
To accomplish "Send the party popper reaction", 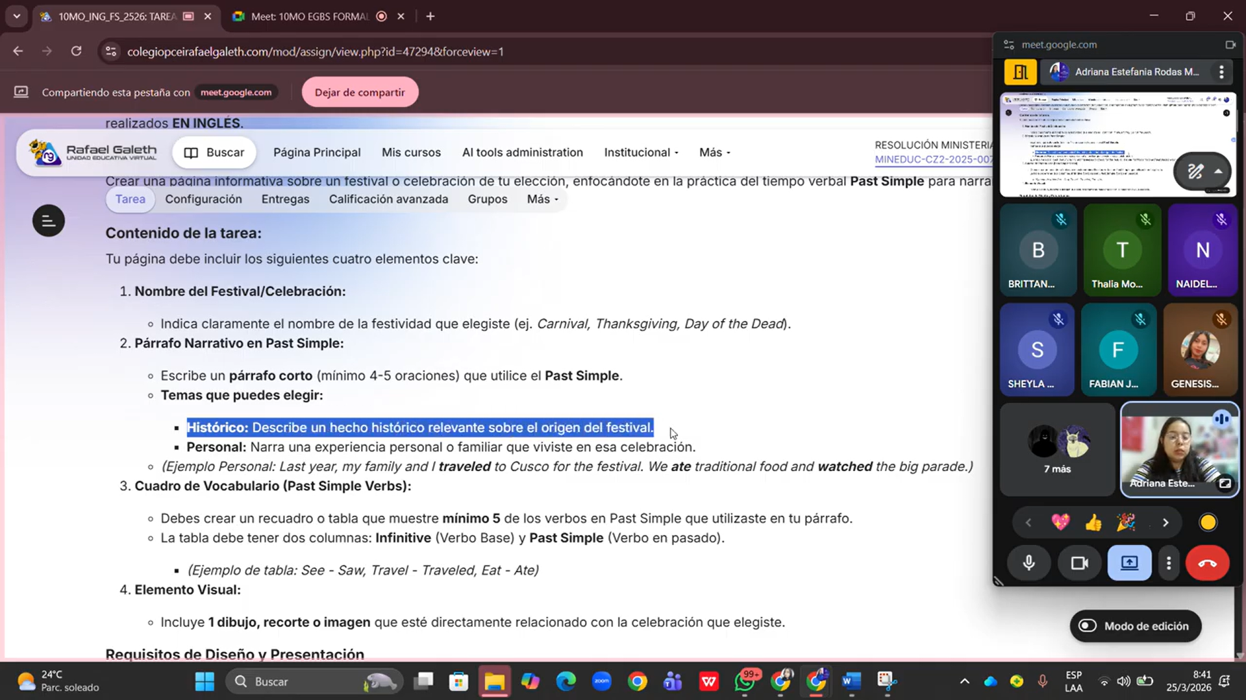I will point(1126,522).
